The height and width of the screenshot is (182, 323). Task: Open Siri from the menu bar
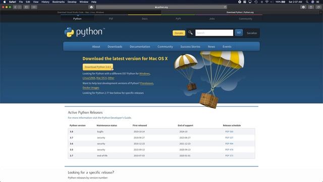coord(313,2)
